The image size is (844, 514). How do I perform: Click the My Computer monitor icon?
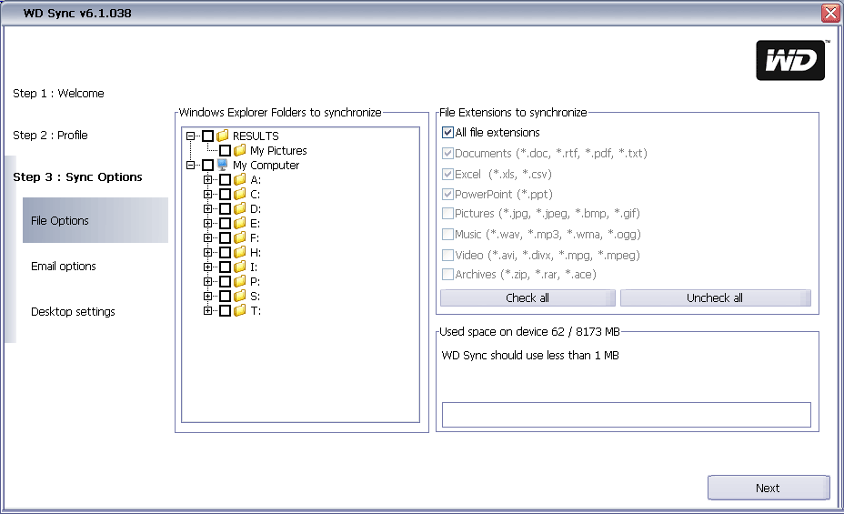click(222, 164)
